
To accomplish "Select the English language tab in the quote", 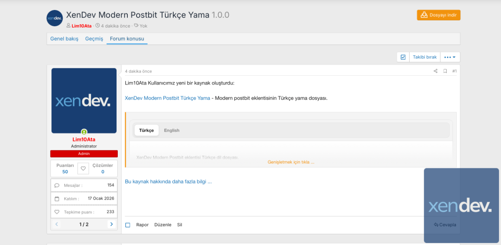I will pos(172,130).
